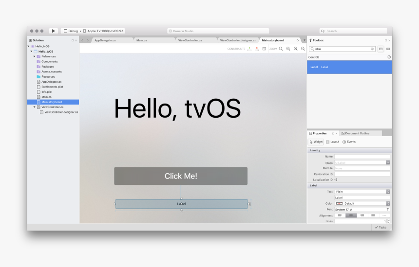
Task: Switch Toolbox to compact view icon
Action: click(388, 49)
